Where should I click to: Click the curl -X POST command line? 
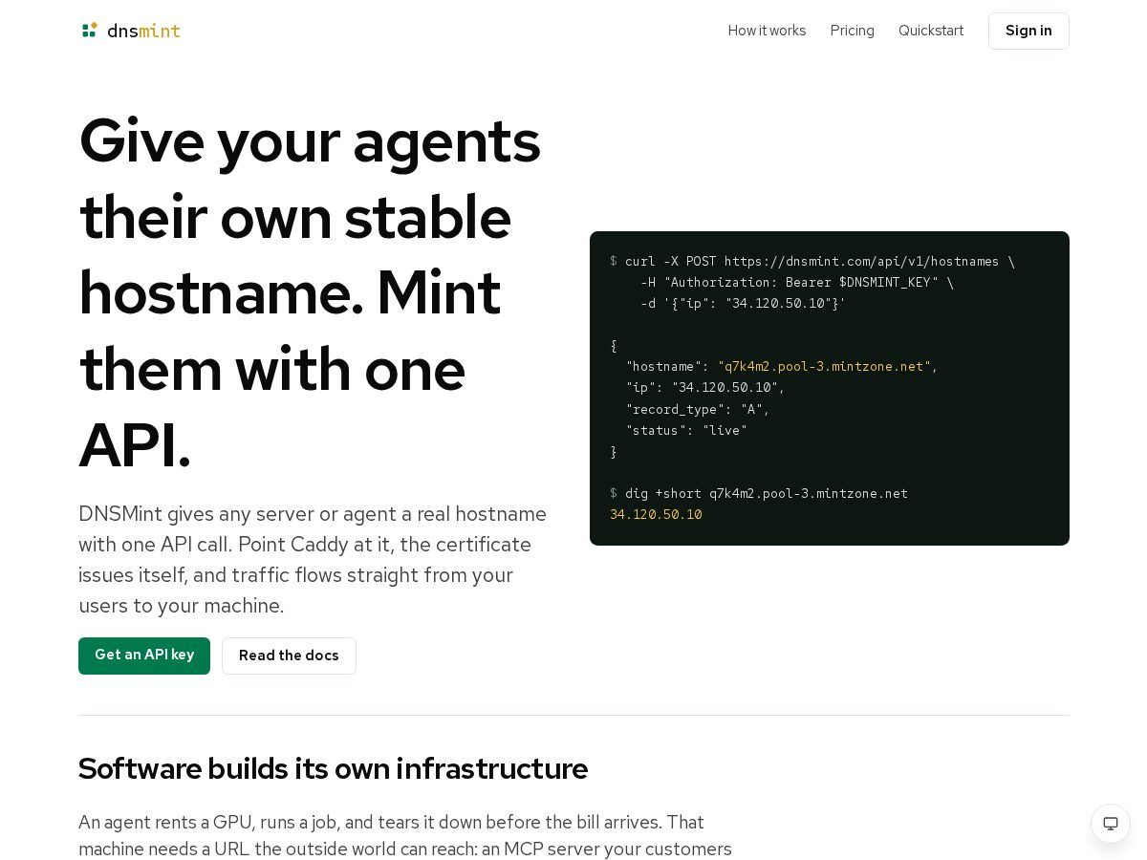click(x=812, y=262)
